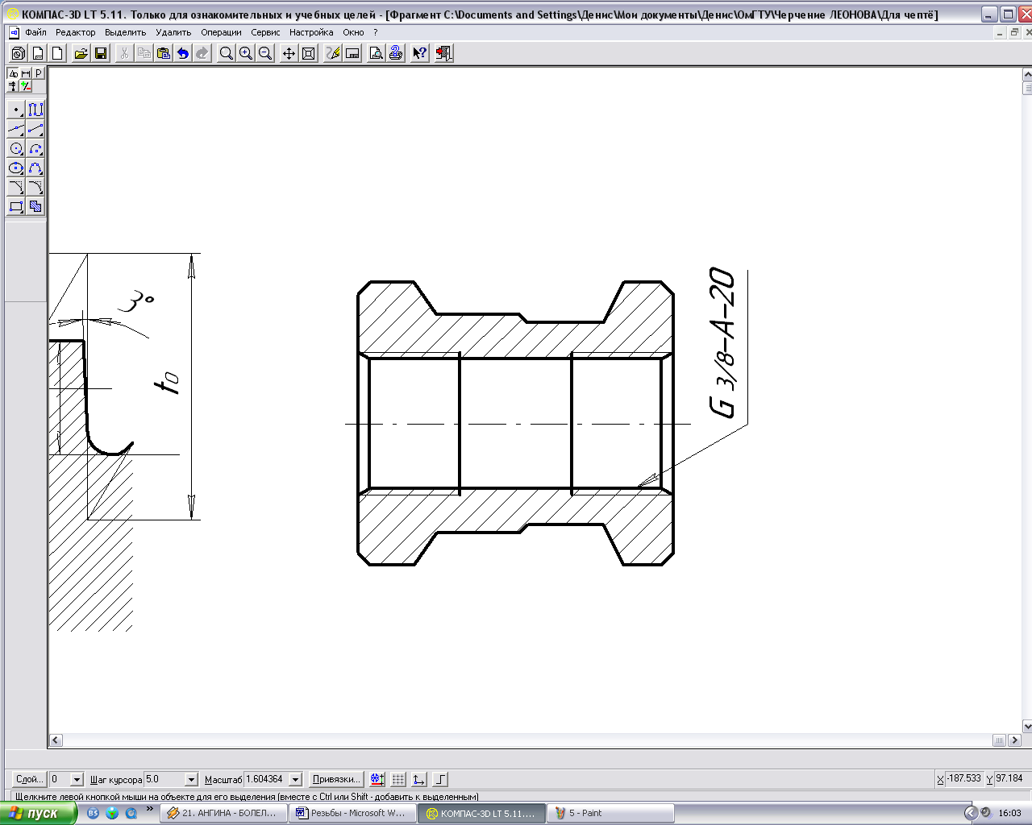
Task: Open the Сервис menu
Action: click(265, 32)
